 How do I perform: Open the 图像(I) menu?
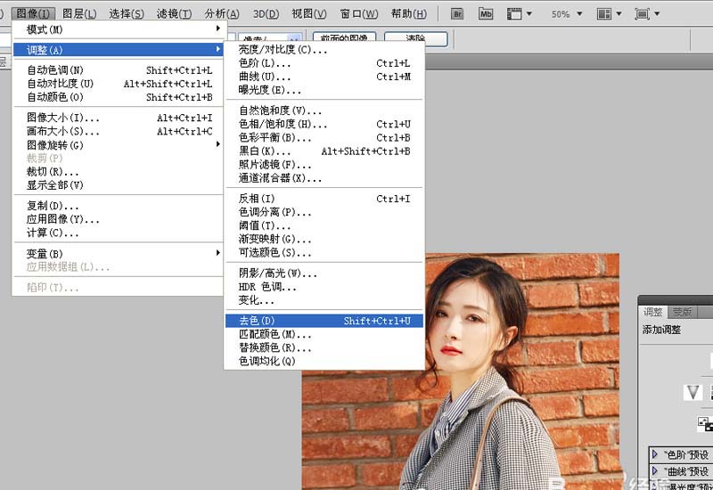click(33, 13)
